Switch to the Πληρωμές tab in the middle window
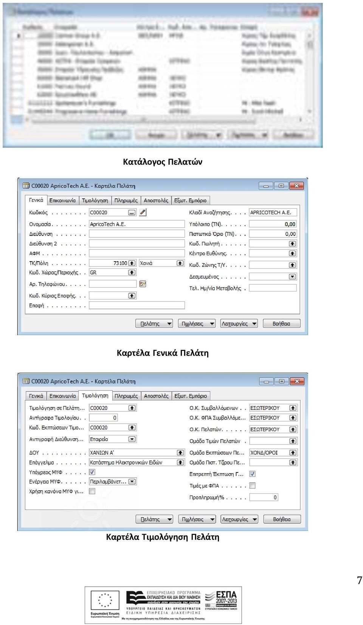Screen dimensions: 363x625 [126, 201]
